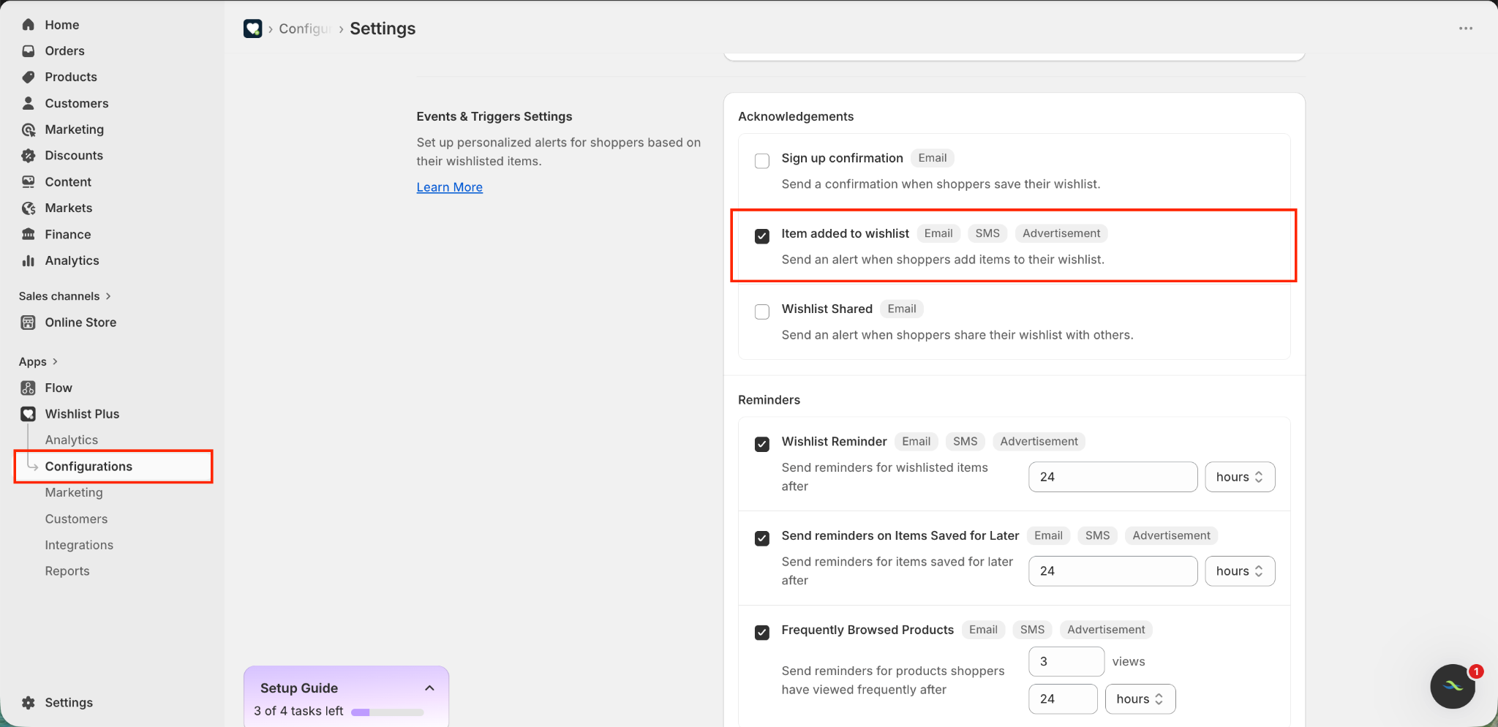This screenshot has height=727, width=1498.
Task: Click the Analytics bar chart icon
Action: (29, 261)
